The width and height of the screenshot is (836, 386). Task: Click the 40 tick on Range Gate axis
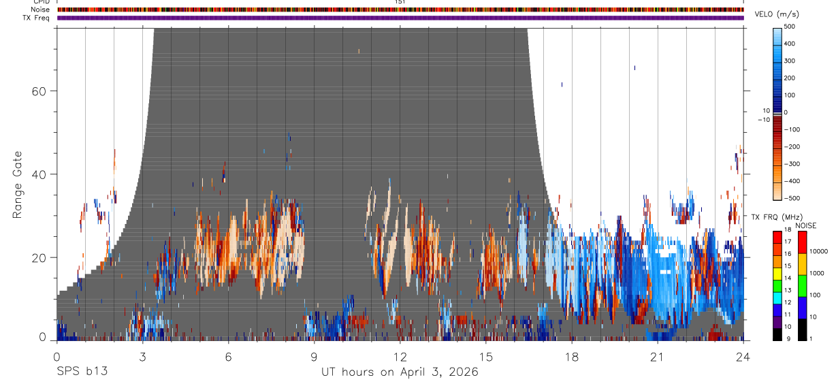tap(38, 174)
